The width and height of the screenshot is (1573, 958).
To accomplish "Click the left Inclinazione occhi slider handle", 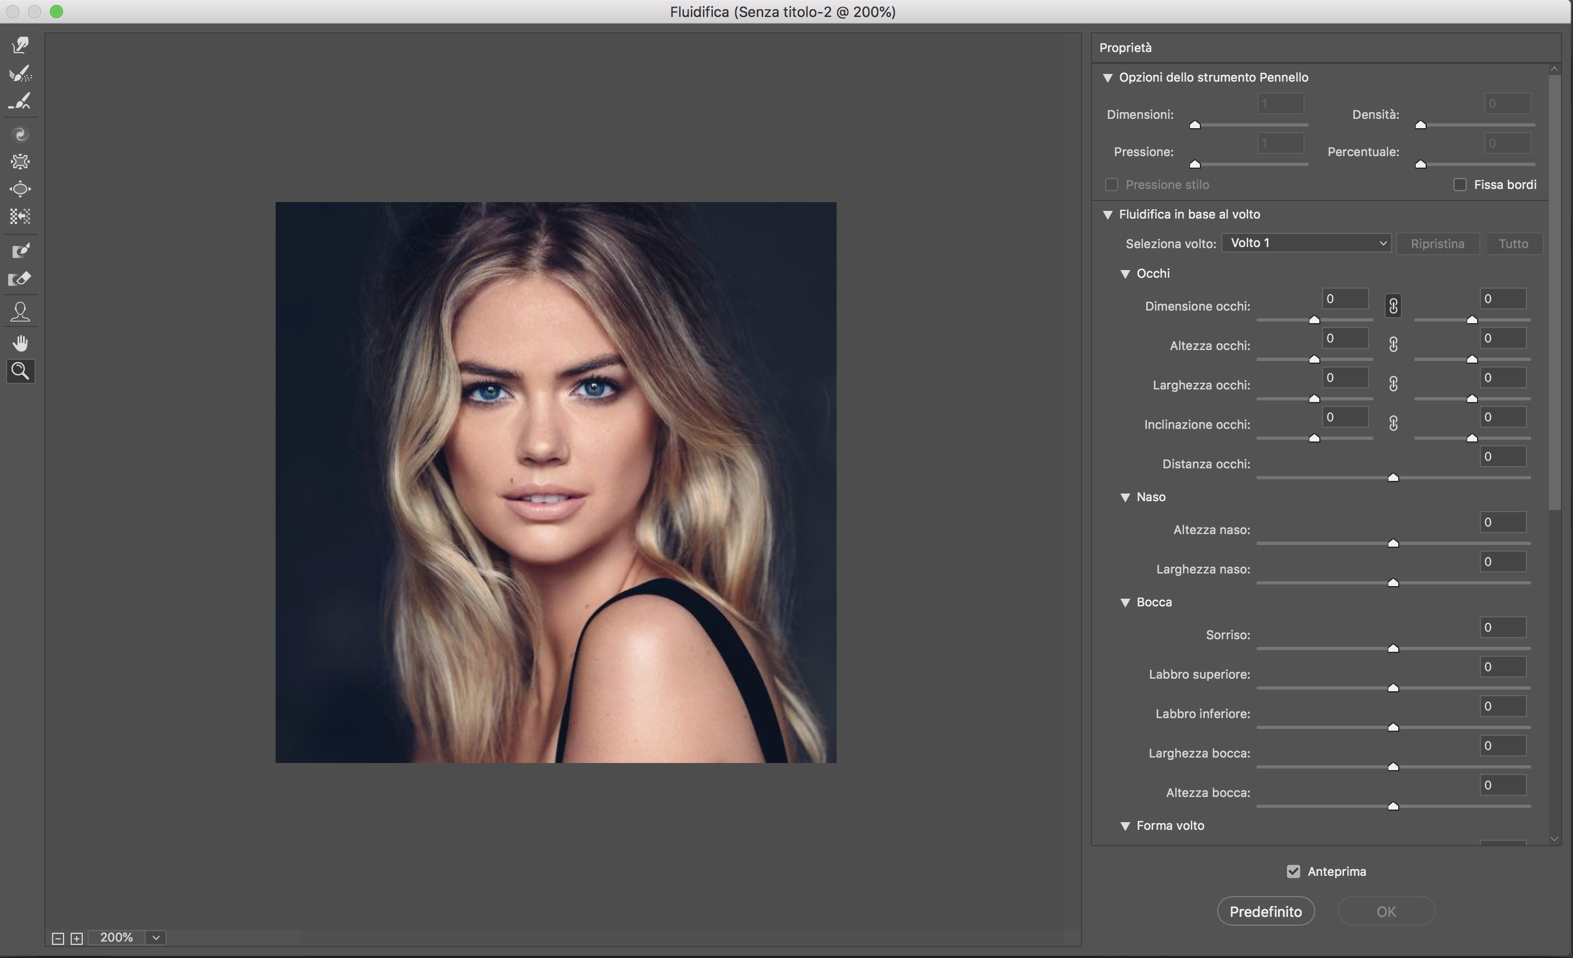I will point(1314,439).
